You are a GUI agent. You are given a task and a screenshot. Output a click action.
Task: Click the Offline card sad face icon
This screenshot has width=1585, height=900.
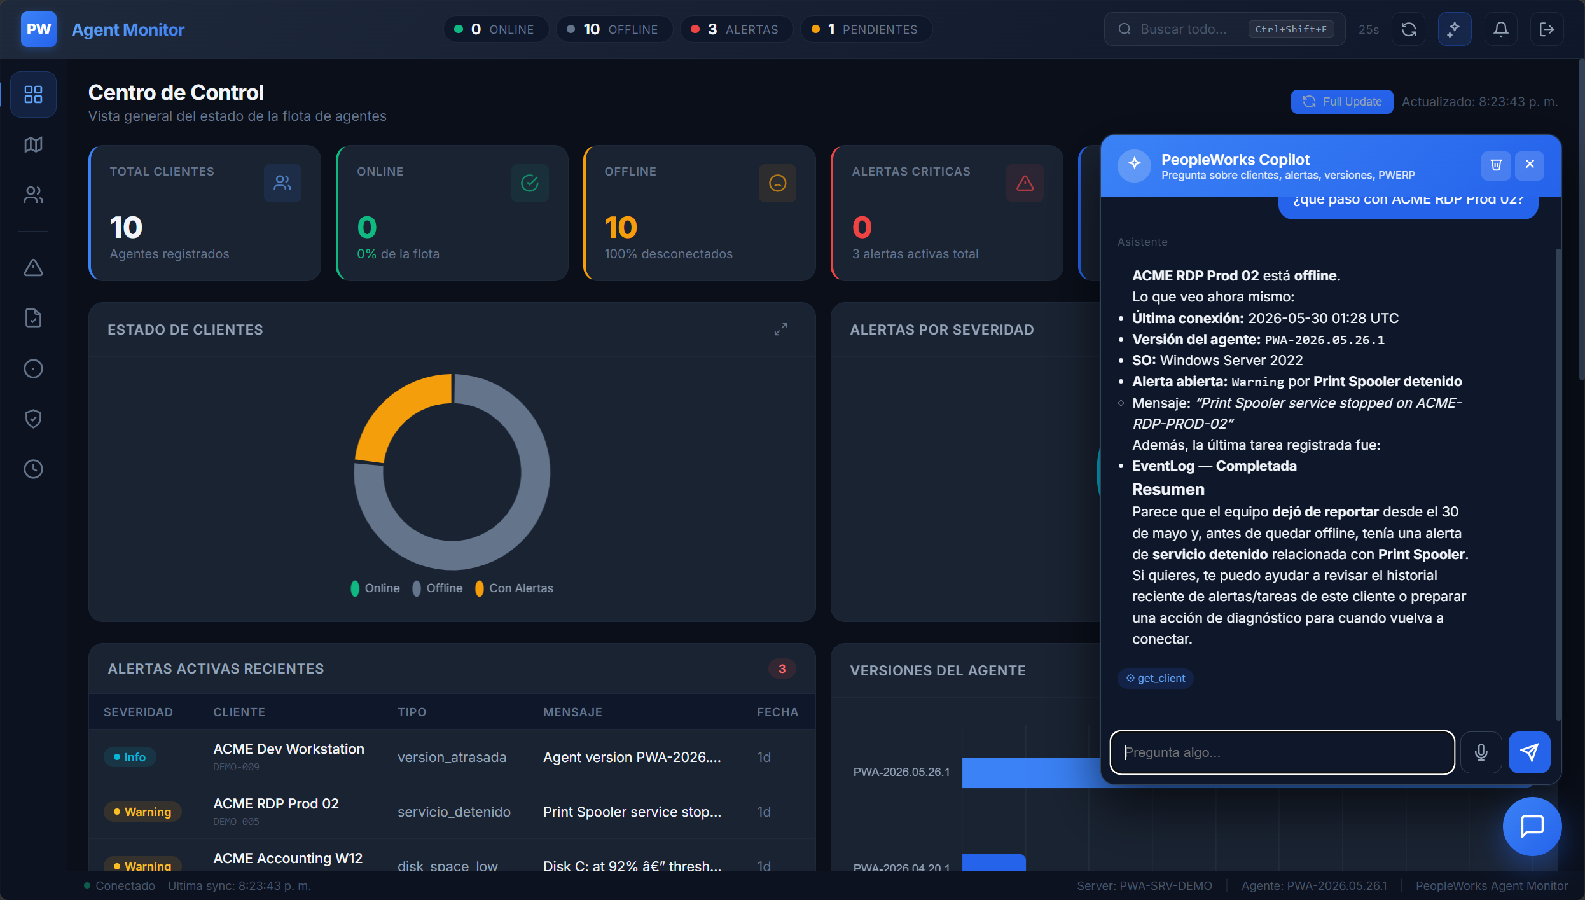pos(777,183)
